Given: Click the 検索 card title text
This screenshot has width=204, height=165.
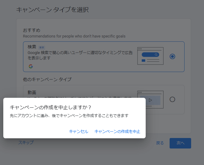Looking at the screenshot, I should click(x=32, y=47).
